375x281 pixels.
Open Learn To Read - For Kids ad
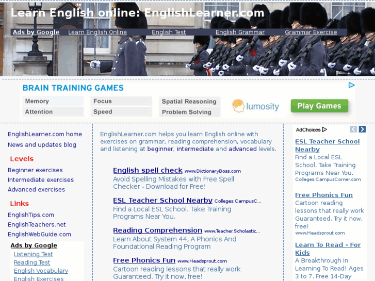pos(328,249)
